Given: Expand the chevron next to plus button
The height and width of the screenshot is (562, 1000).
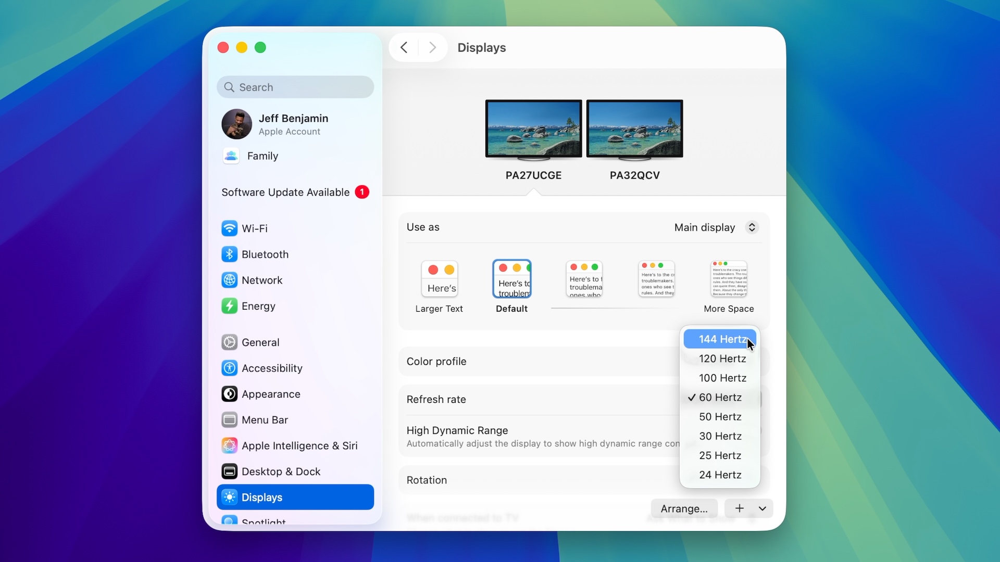Looking at the screenshot, I should (x=762, y=508).
